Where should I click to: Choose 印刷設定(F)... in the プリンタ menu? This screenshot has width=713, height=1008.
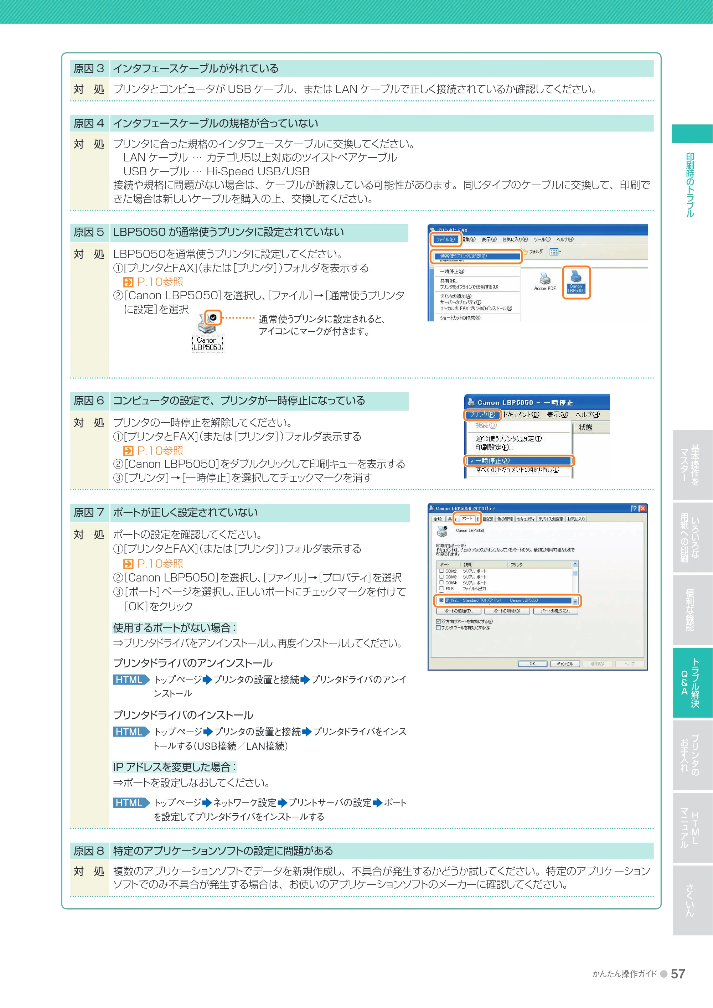click(494, 447)
